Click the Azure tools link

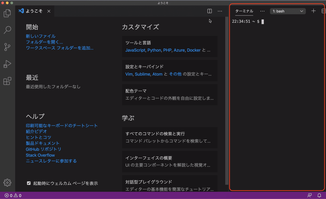pos(179,50)
